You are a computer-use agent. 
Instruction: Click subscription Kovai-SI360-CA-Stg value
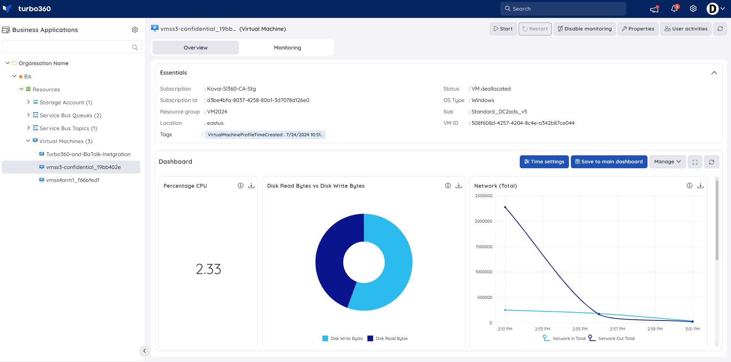(231, 89)
